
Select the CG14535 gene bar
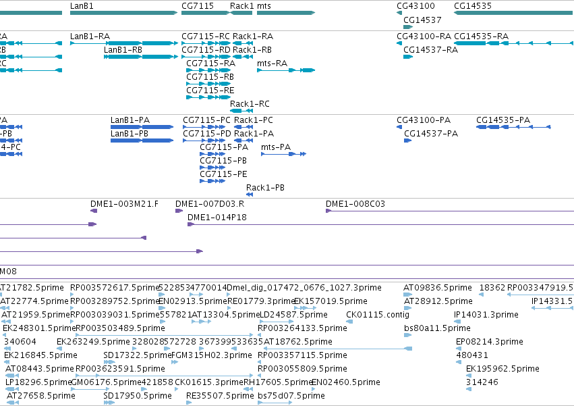tap(513, 13)
